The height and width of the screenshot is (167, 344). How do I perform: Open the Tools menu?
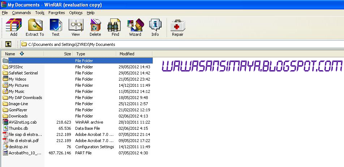(40, 13)
